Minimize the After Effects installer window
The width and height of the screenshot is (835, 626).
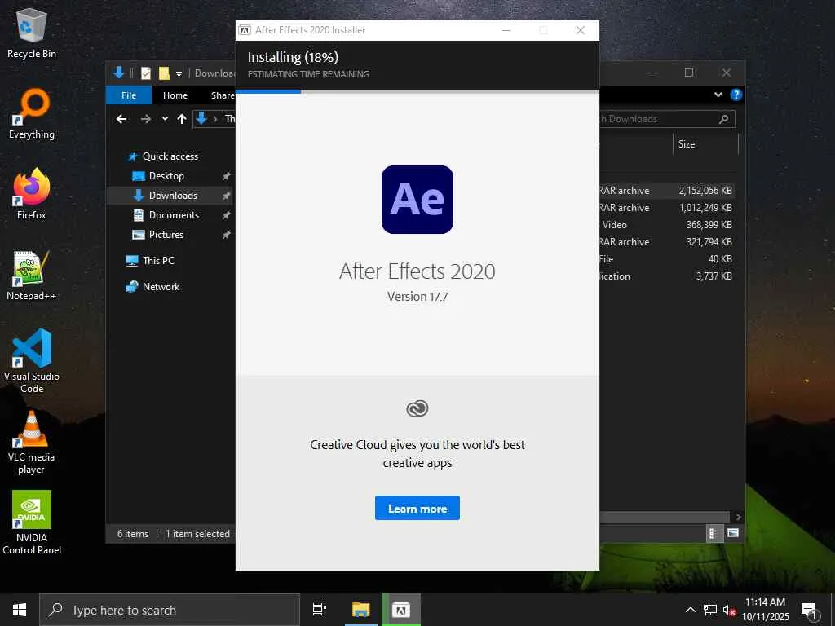tap(506, 30)
